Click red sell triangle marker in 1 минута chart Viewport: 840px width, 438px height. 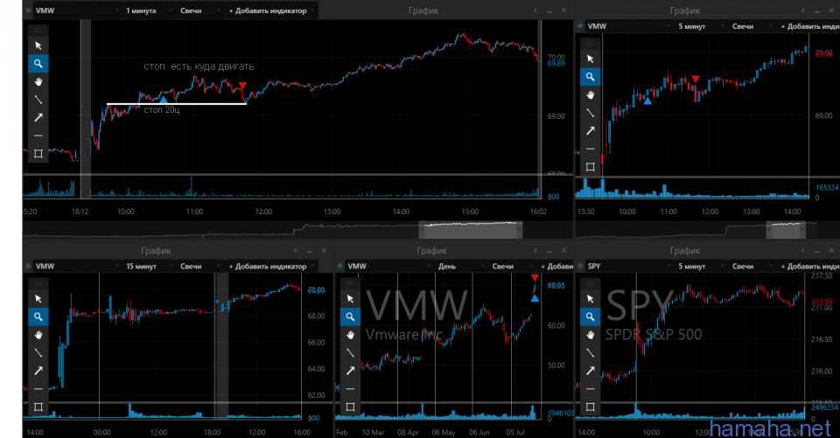[x=242, y=86]
